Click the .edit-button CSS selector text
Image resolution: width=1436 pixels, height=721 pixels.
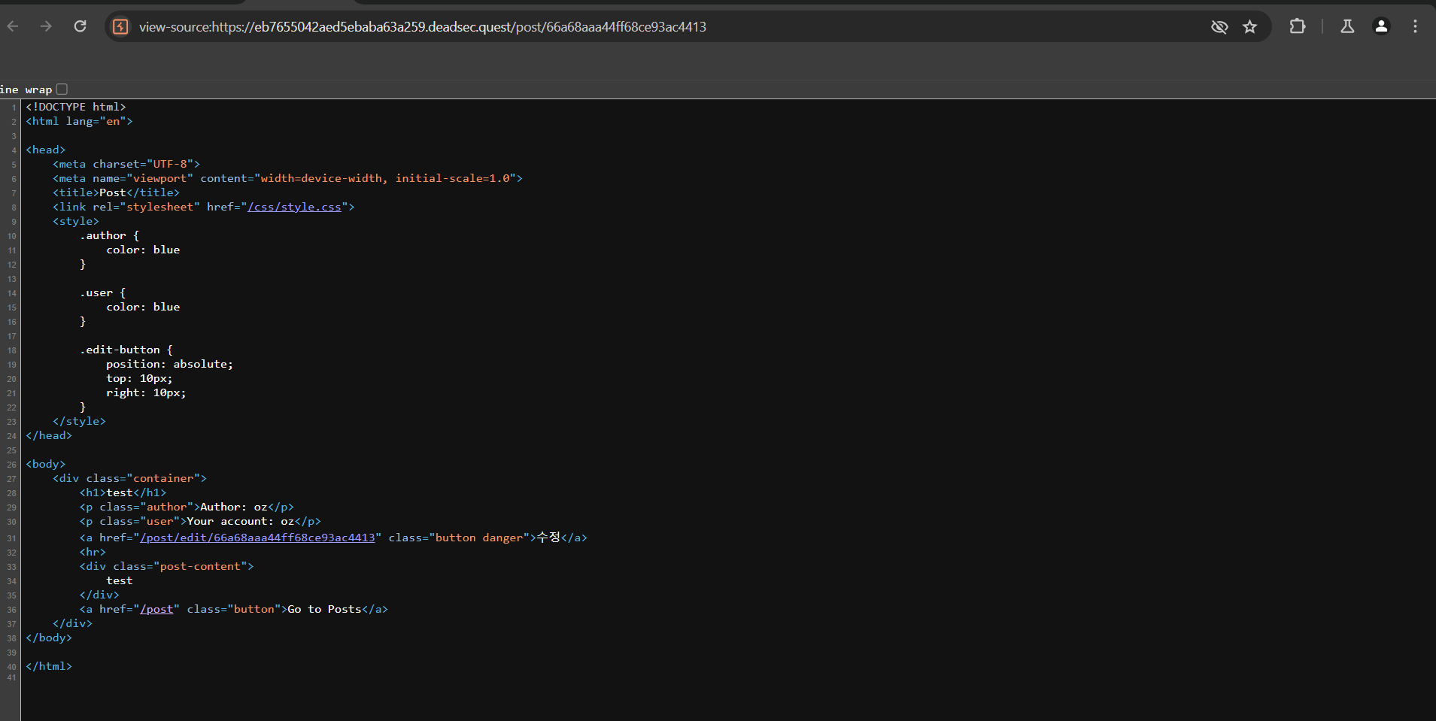(x=120, y=350)
